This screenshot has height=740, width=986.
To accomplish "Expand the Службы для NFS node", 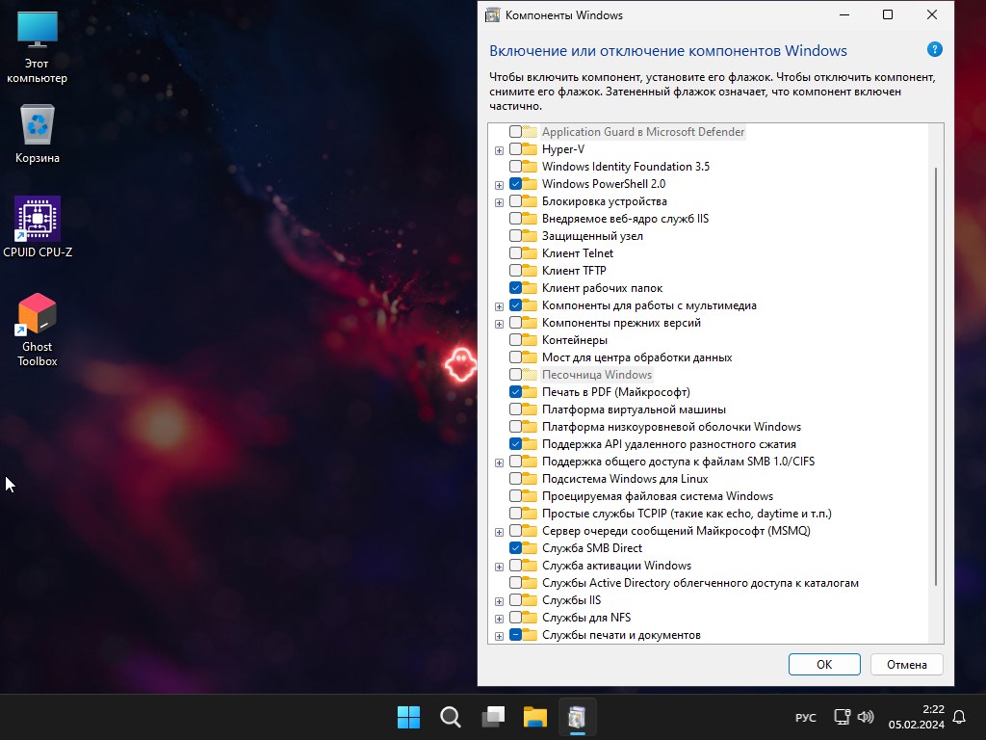I will pos(500,619).
